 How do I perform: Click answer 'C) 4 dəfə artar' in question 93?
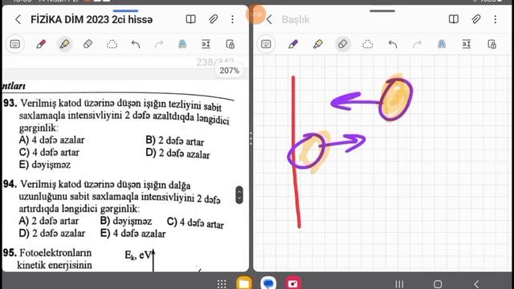49,153
